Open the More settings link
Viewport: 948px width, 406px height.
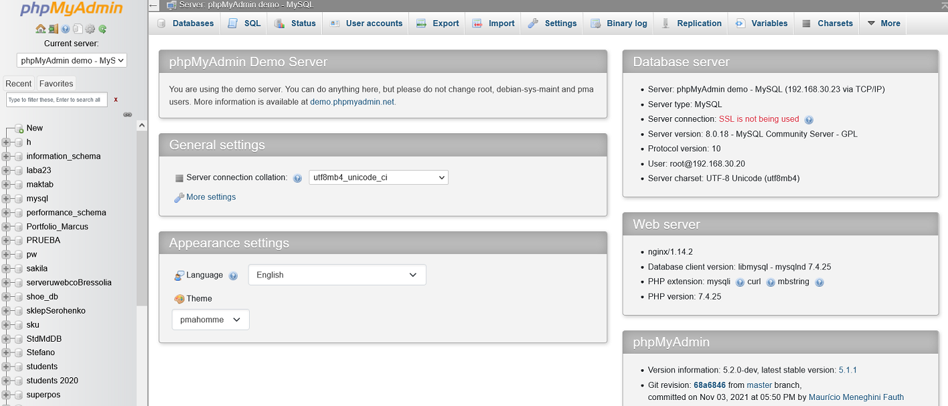point(211,197)
